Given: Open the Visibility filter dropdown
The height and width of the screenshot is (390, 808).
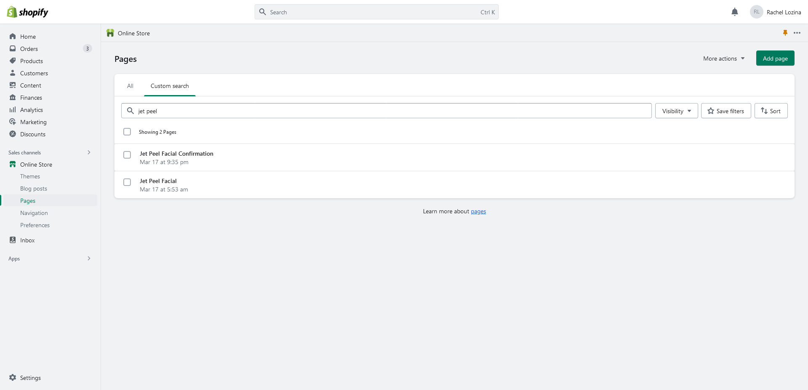Looking at the screenshot, I should point(677,111).
